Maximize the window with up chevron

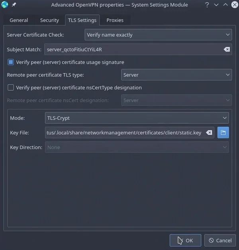click(x=225, y=5)
